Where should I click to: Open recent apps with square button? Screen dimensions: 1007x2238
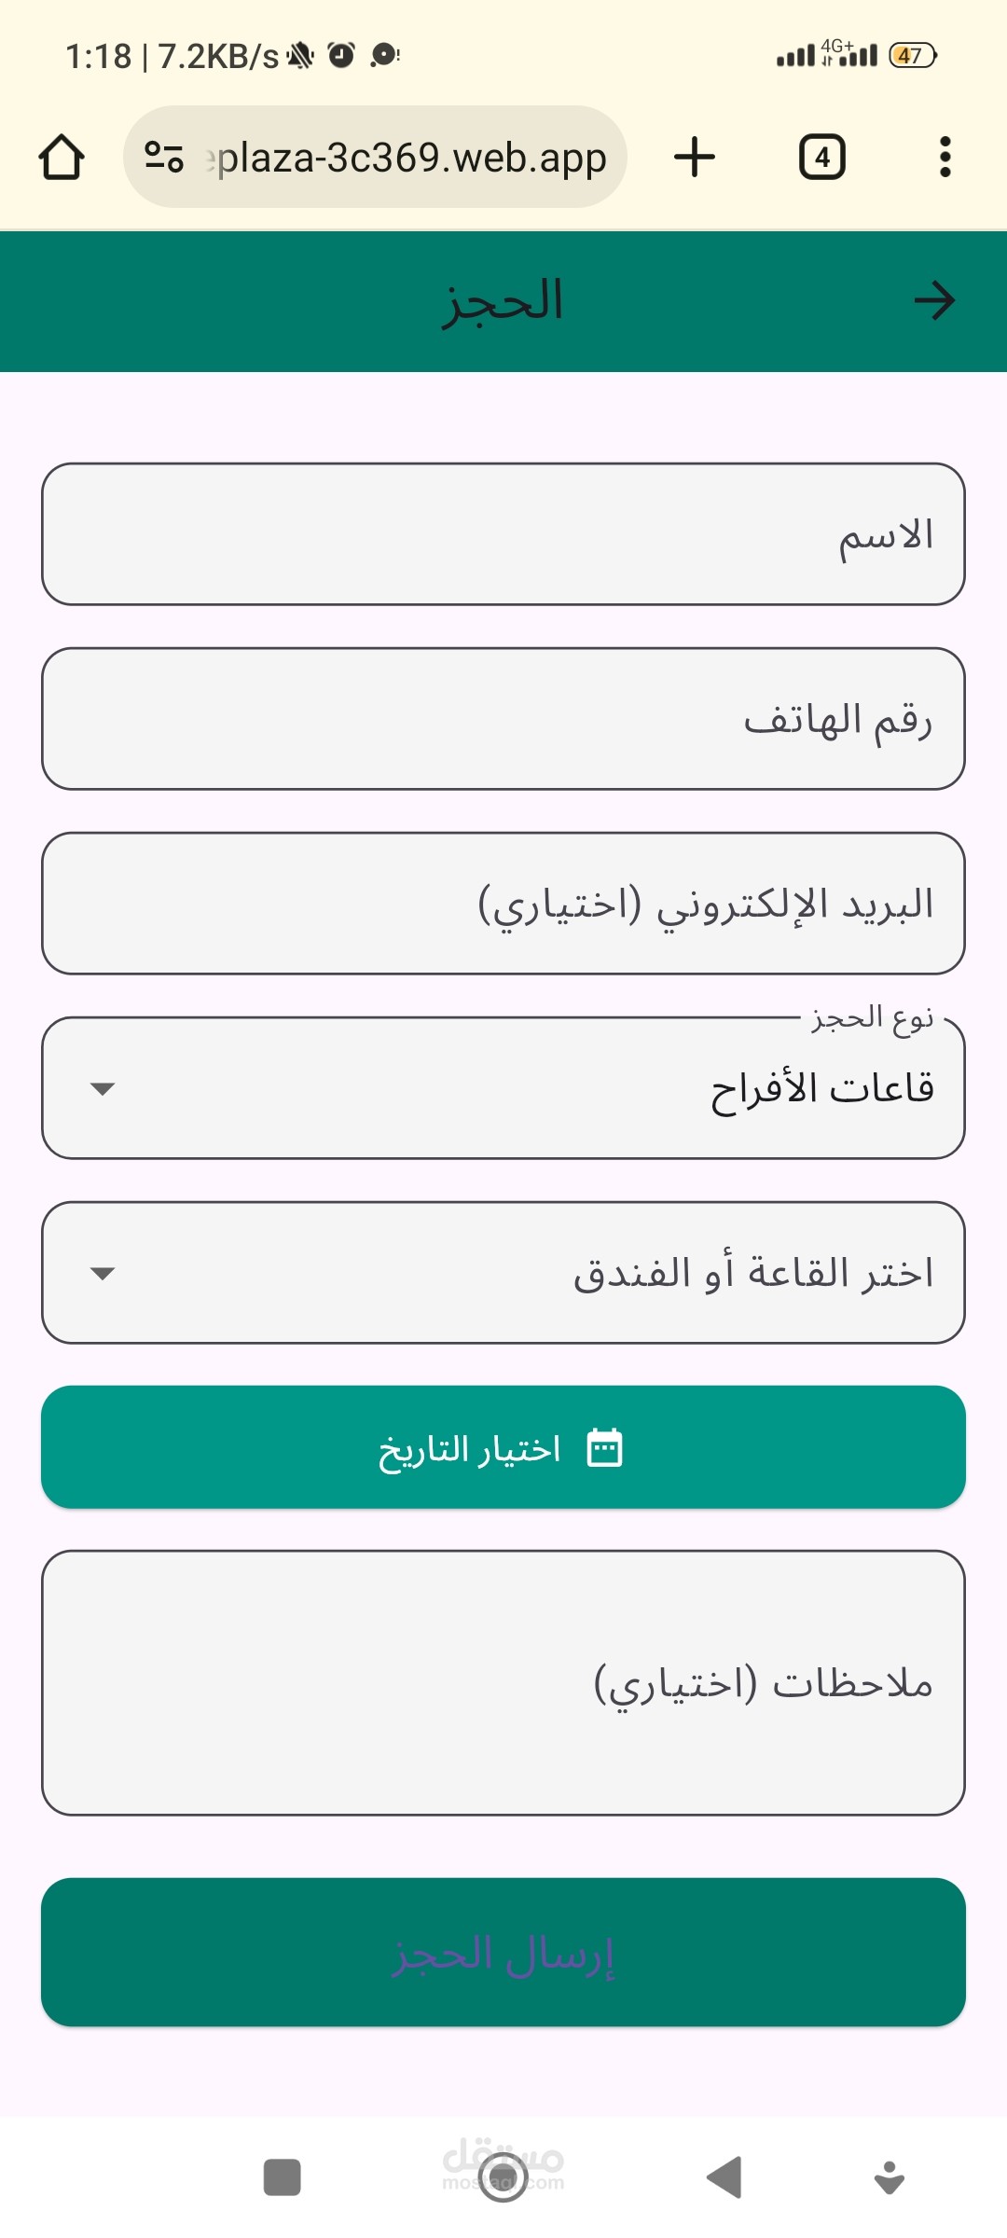click(283, 2177)
